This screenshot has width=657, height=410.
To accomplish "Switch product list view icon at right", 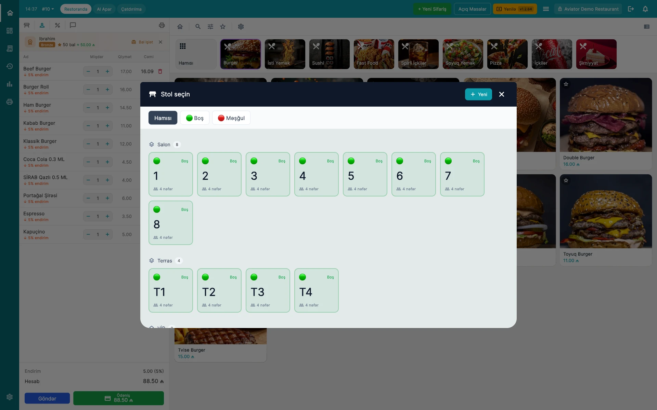I will 647,27.
